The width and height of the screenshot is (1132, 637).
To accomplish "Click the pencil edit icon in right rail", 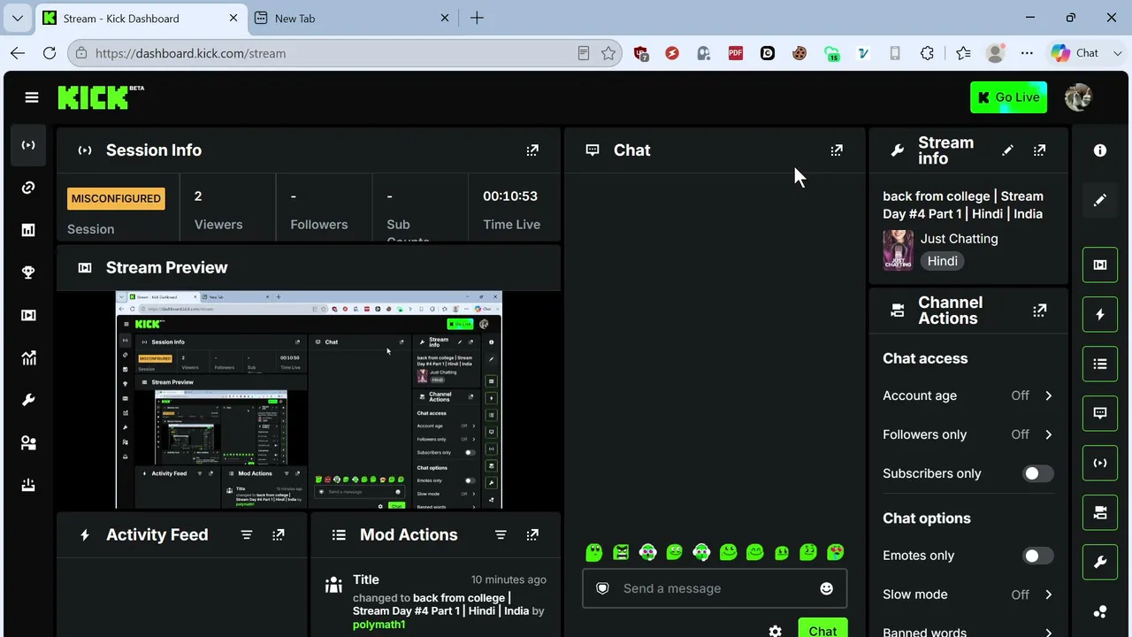I will tap(1100, 201).
